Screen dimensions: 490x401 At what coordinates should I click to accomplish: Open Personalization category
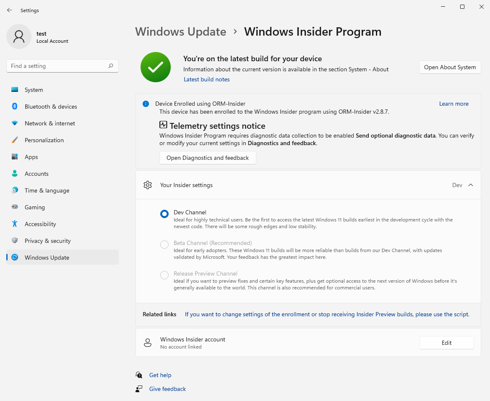63,140
